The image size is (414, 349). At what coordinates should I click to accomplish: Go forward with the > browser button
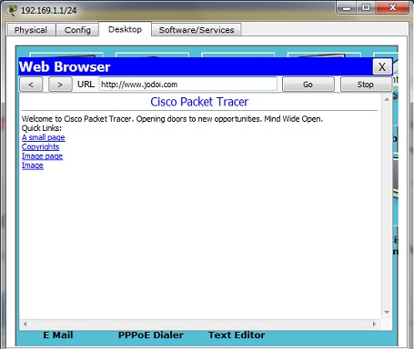(x=60, y=85)
